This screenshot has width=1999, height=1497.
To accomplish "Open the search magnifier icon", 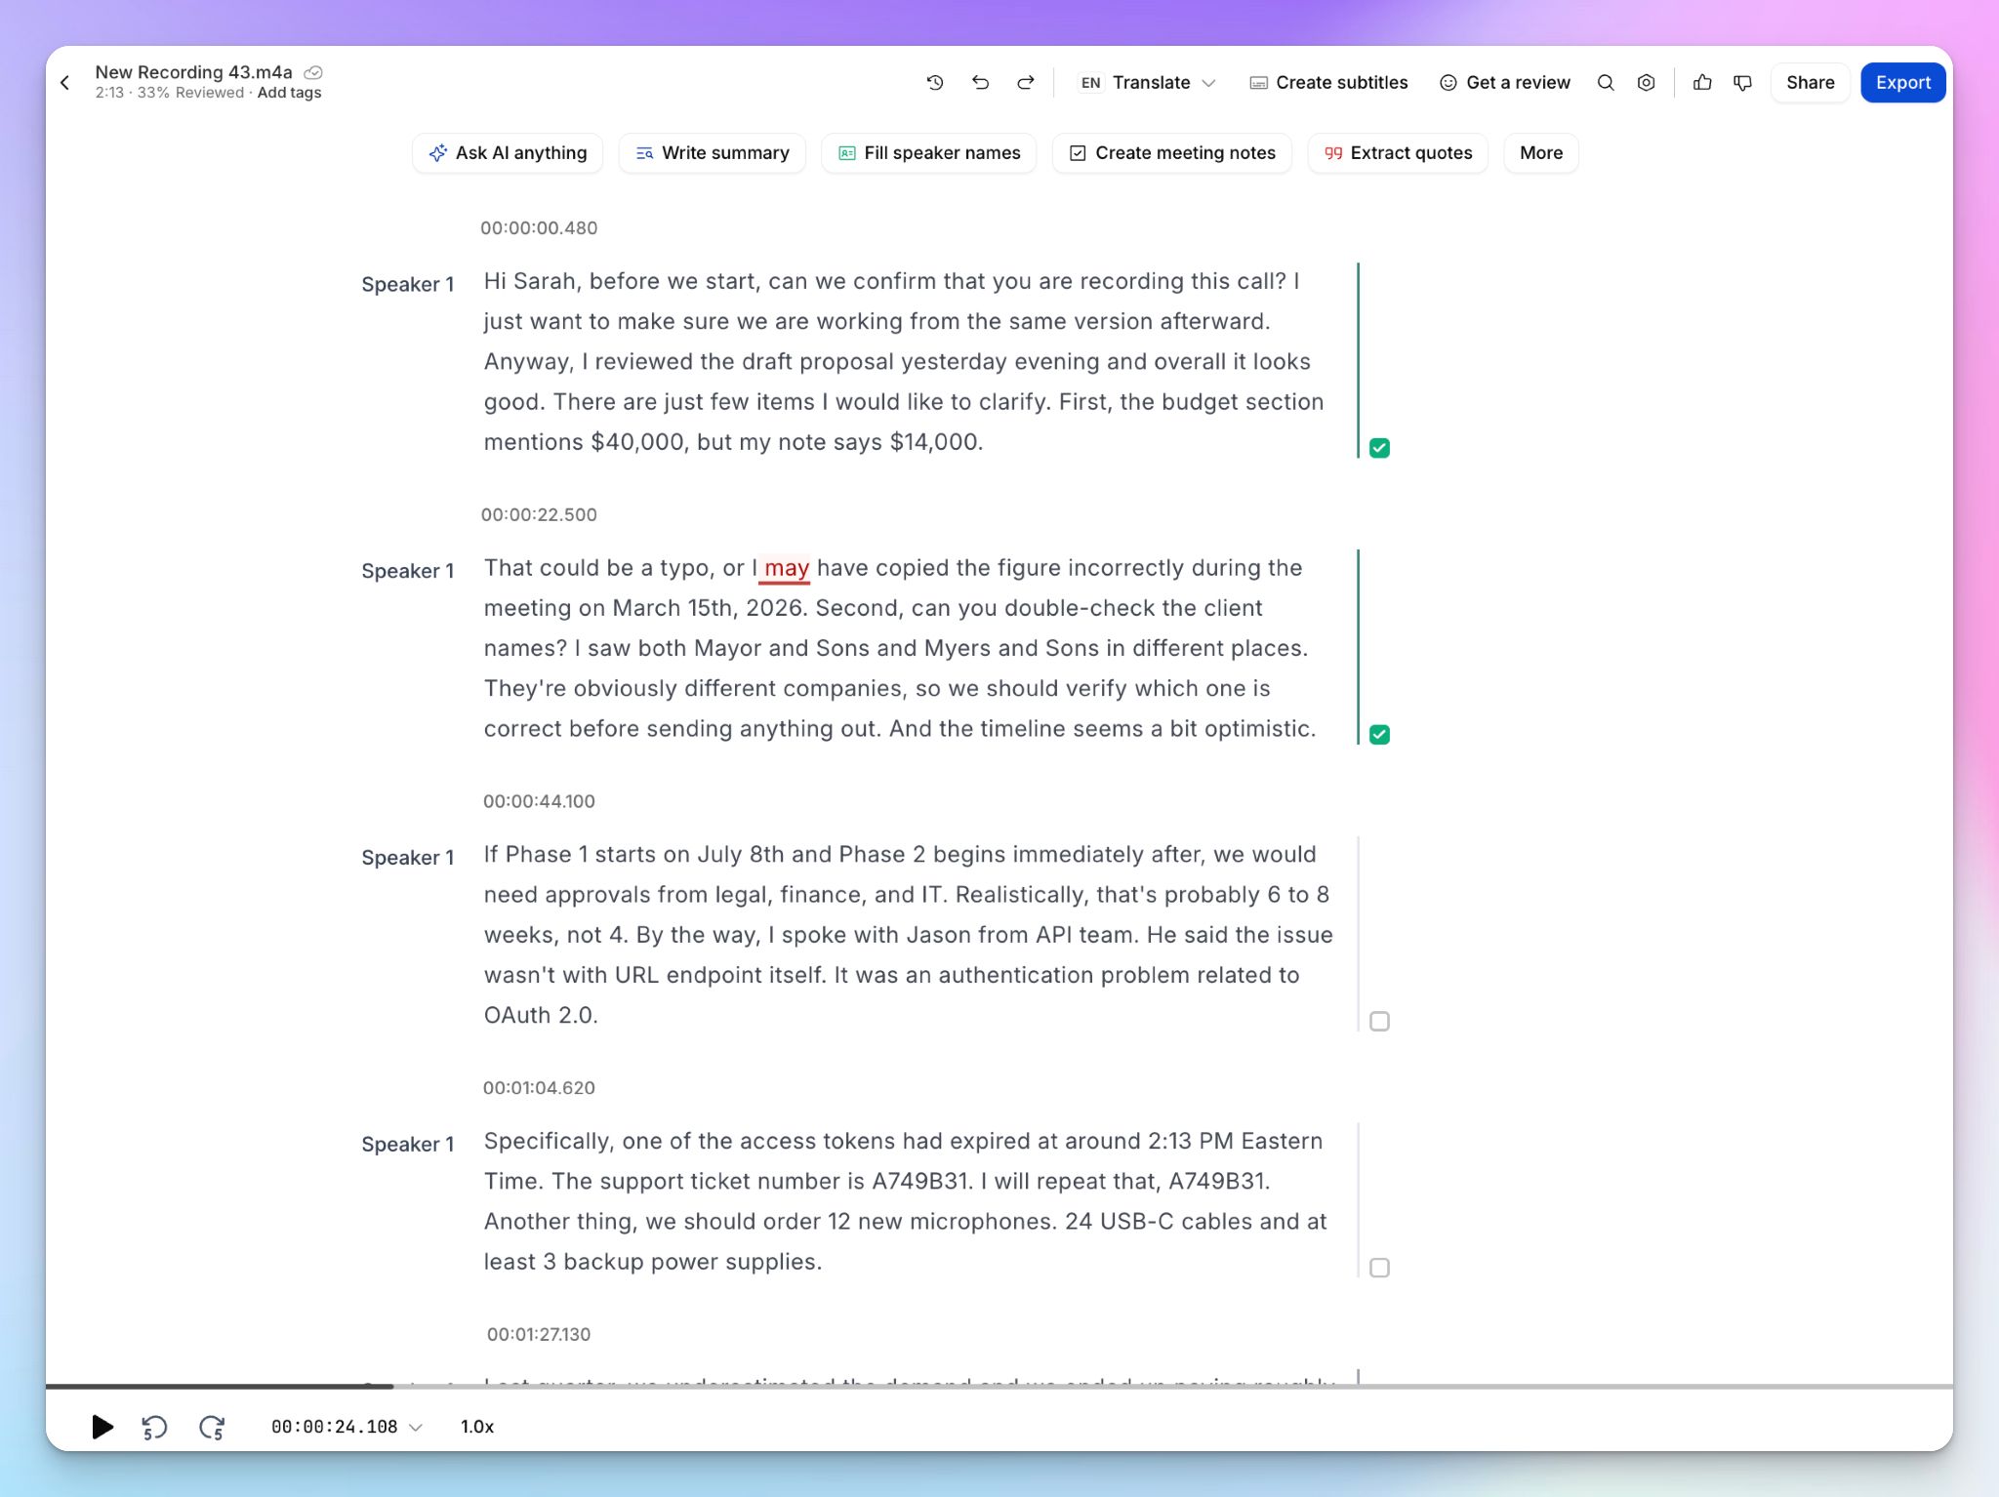I will (x=1606, y=83).
